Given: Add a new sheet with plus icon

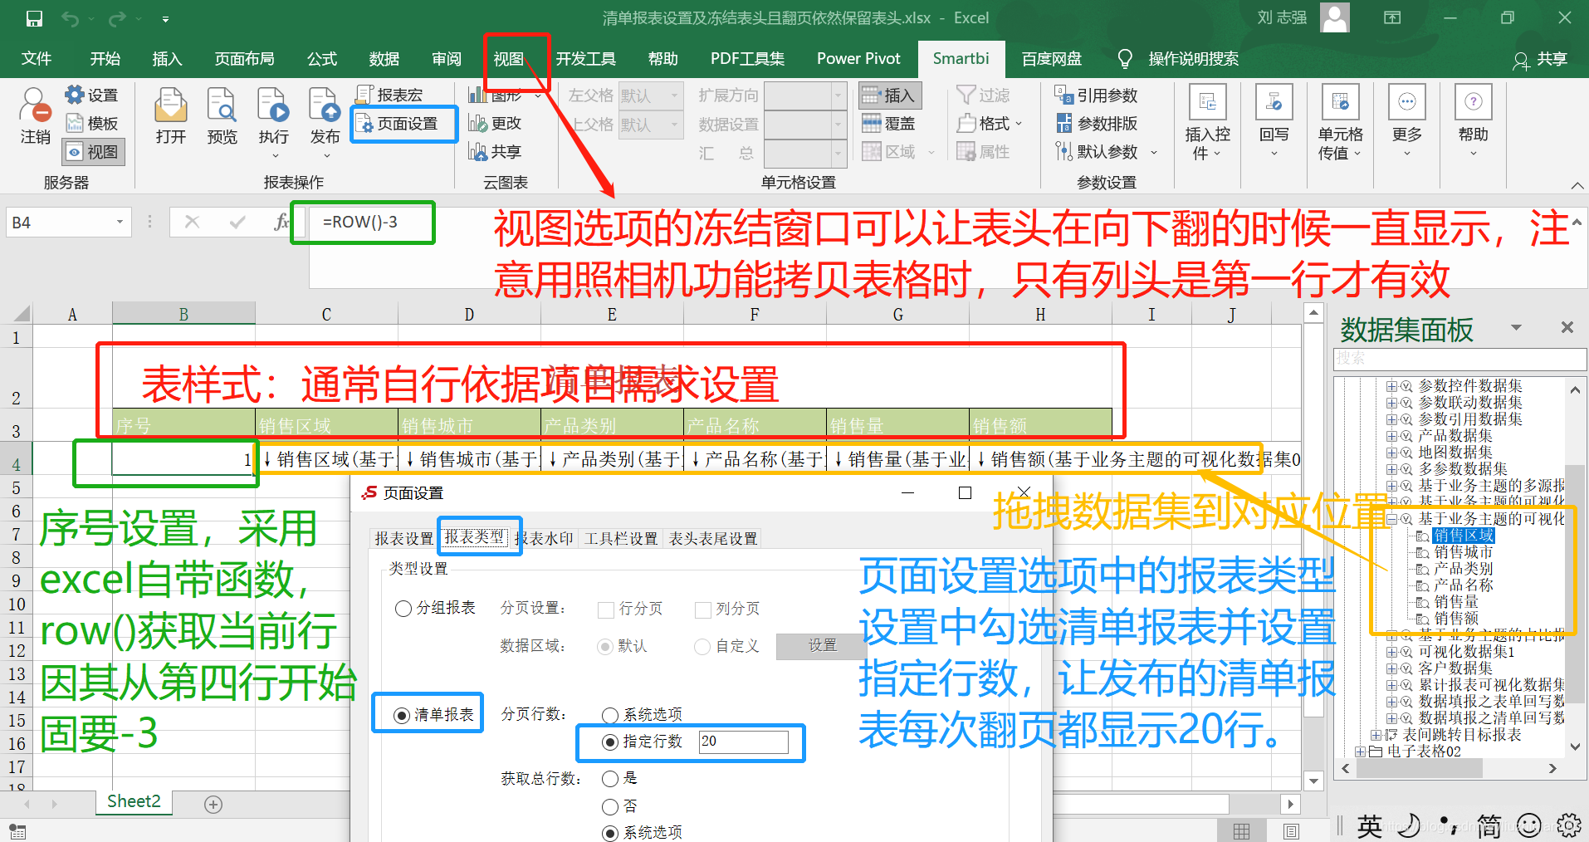Looking at the screenshot, I should [x=213, y=804].
